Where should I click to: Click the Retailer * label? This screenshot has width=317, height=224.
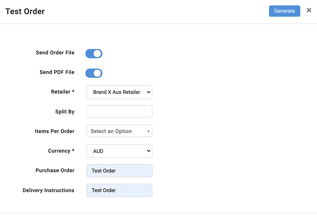tap(63, 92)
